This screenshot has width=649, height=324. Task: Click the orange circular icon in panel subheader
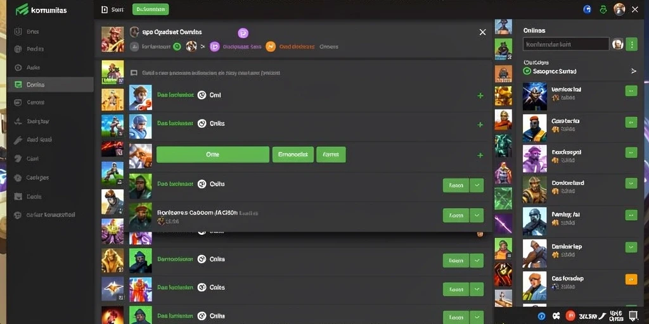270,47
